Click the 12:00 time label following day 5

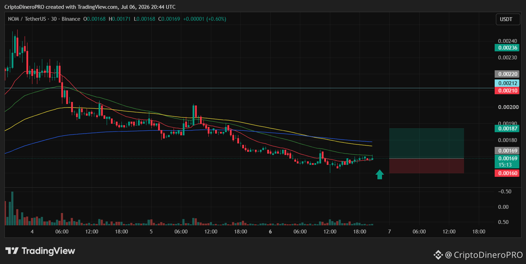[x=211, y=232]
